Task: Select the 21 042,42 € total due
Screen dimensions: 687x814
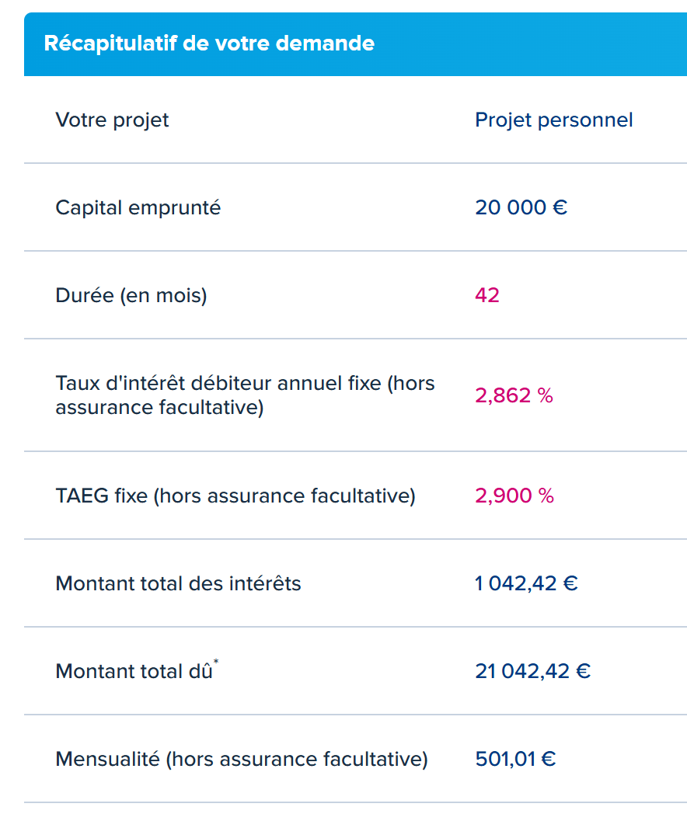Action: coord(532,671)
